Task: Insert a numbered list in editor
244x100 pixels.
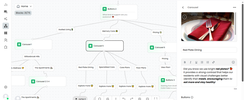Action: [208, 62]
